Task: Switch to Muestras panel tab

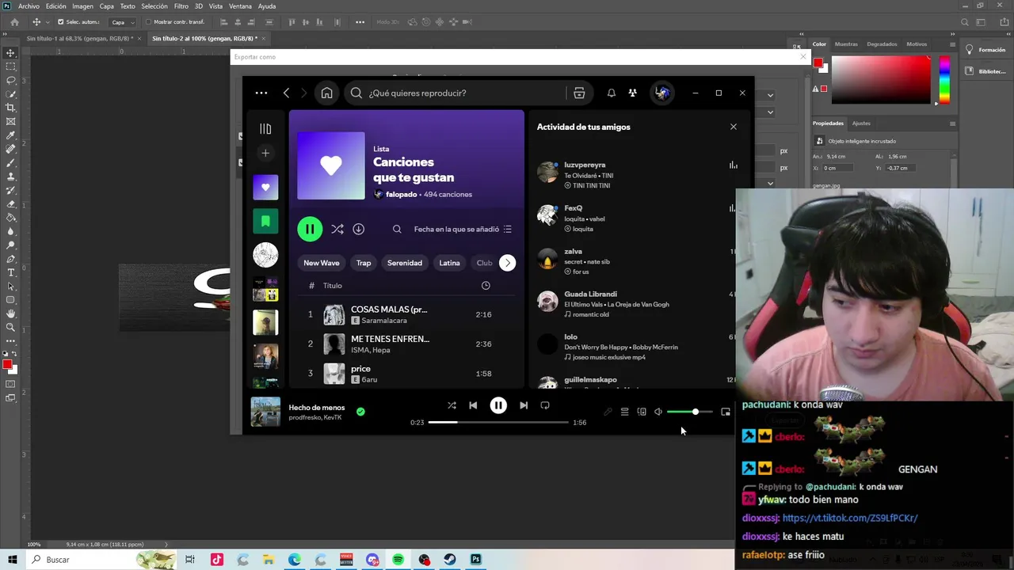Action: point(846,44)
